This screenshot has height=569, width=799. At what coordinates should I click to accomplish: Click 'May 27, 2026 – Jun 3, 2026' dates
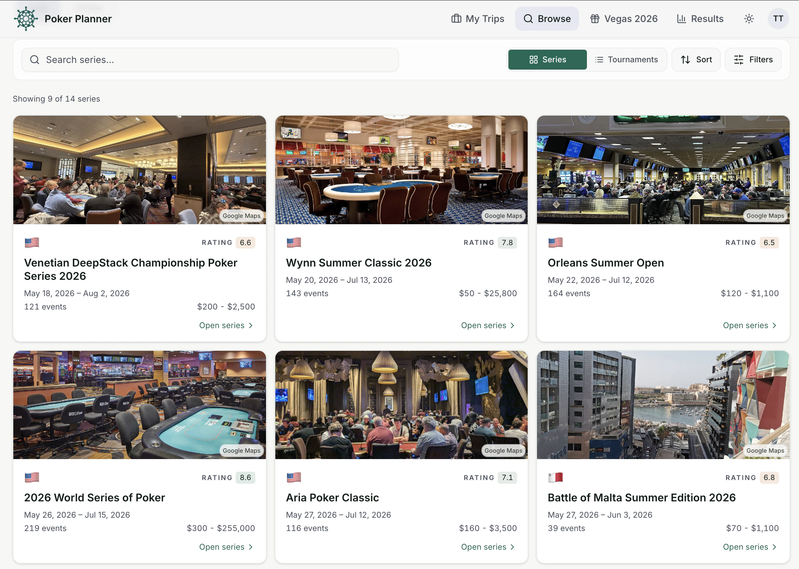coord(600,515)
